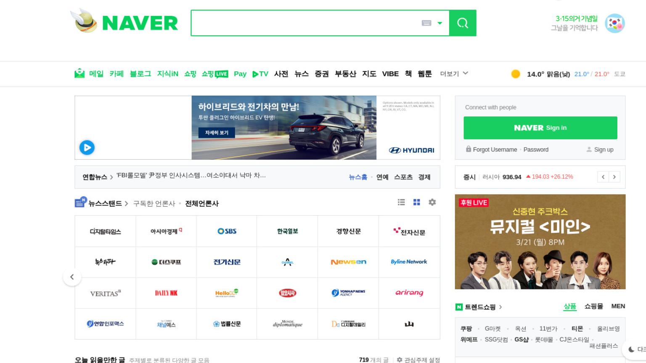Open 뉴스 in the top menu
The height and width of the screenshot is (363, 646).
tap(302, 74)
